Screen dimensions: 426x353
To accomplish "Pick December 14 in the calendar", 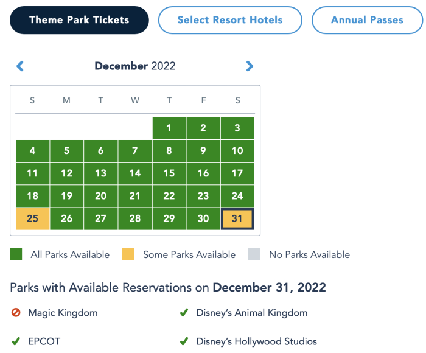I will [134, 173].
